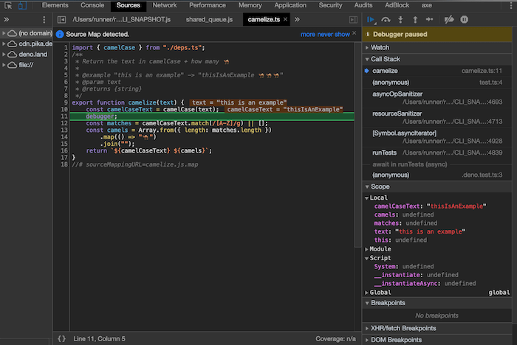Switch to the Performance tab
The height and width of the screenshot is (345, 517).
(208, 5)
